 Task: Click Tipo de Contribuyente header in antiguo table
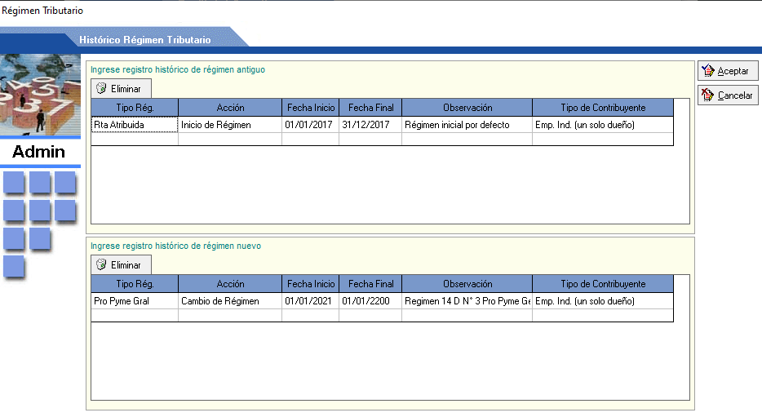[603, 108]
